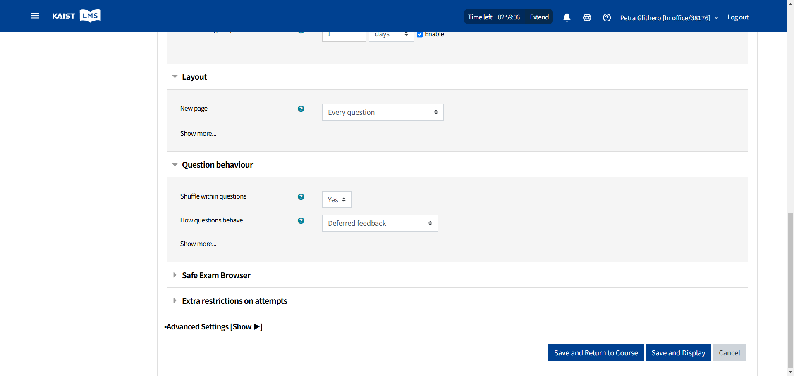The image size is (794, 376).
Task: Extend the session time
Action: pyautogui.click(x=539, y=17)
